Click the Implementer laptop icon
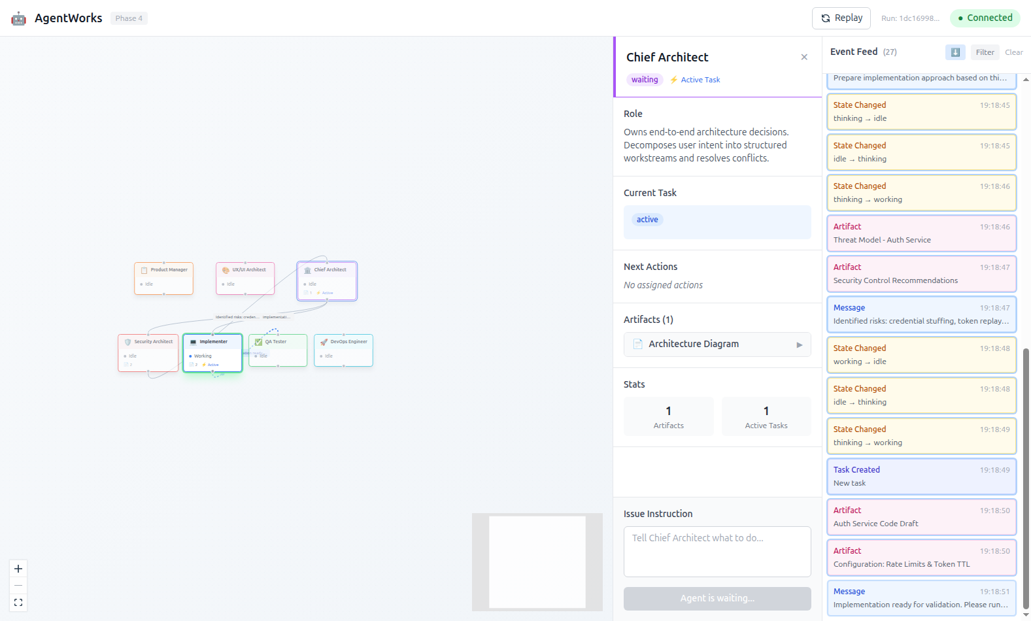This screenshot has height=621, width=1031. point(193,342)
